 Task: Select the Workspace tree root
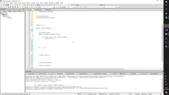pos(5,13)
